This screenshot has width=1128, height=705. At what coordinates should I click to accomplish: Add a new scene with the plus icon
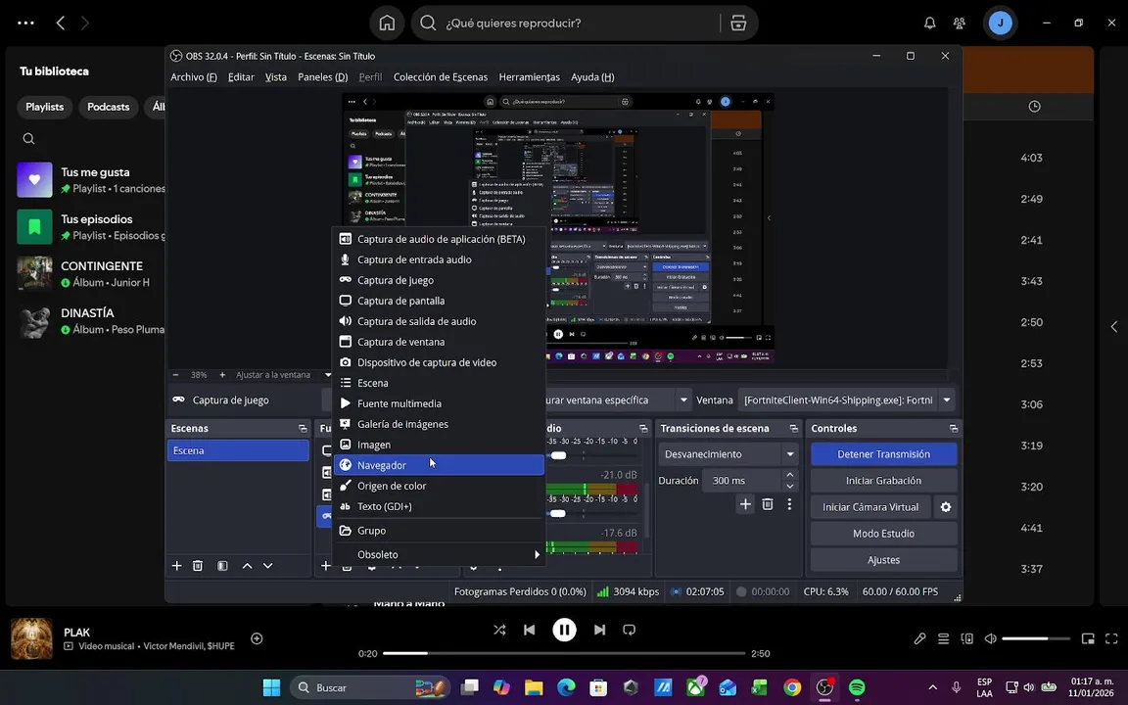click(x=176, y=566)
